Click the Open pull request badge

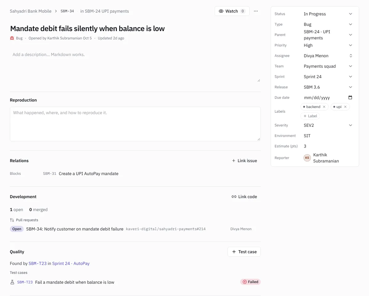coord(17,229)
